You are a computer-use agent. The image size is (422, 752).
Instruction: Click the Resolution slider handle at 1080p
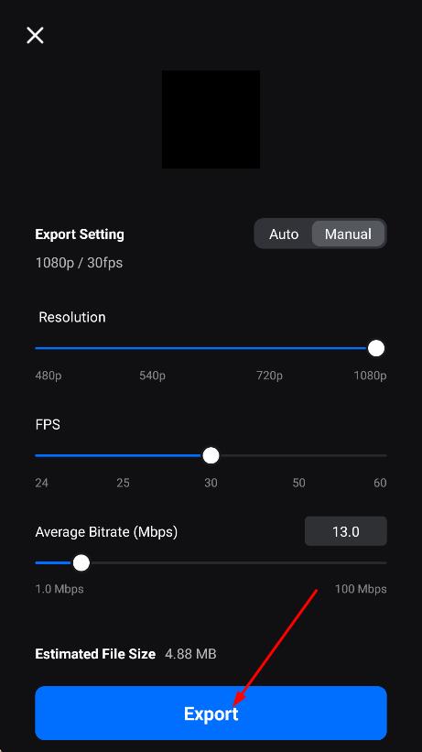(376, 348)
